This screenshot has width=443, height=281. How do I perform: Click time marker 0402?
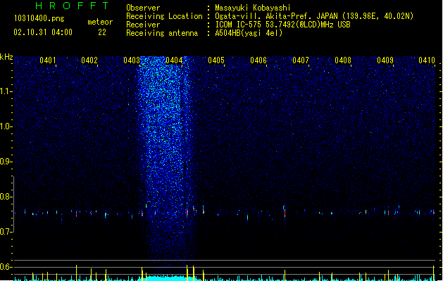tap(89, 60)
